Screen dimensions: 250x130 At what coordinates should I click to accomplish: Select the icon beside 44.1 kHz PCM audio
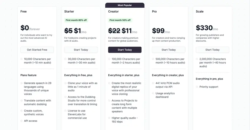pos(153,83)
